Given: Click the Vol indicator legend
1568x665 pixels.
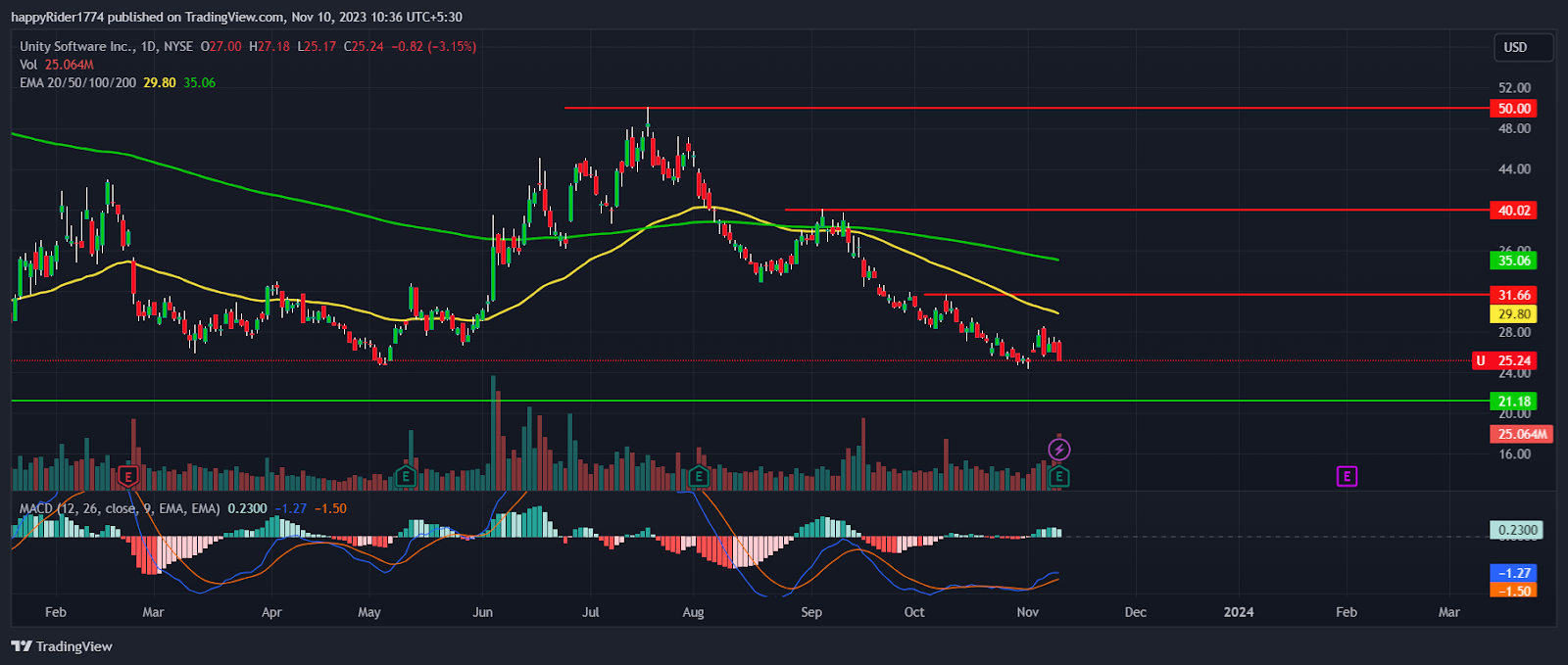Looking at the screenshot, I should point(56,65).
